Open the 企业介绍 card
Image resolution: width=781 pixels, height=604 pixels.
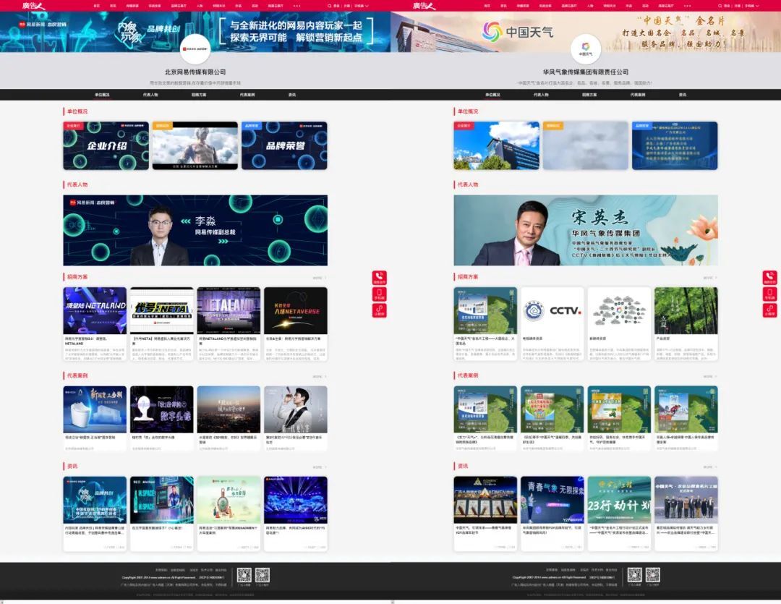pos(106,145)
